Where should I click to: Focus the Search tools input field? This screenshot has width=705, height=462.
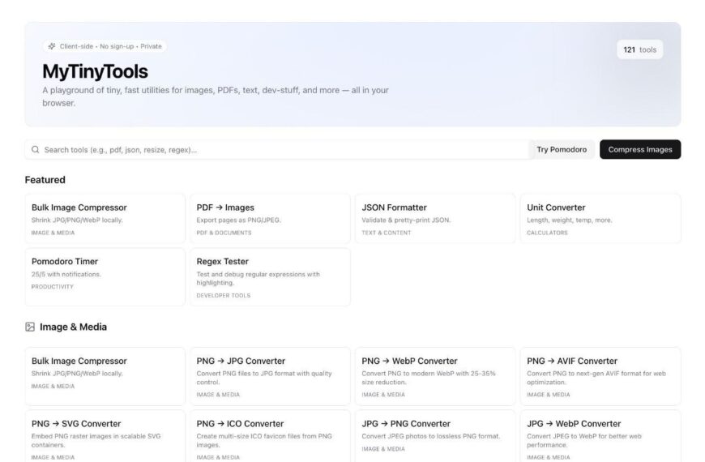(276, 150)
